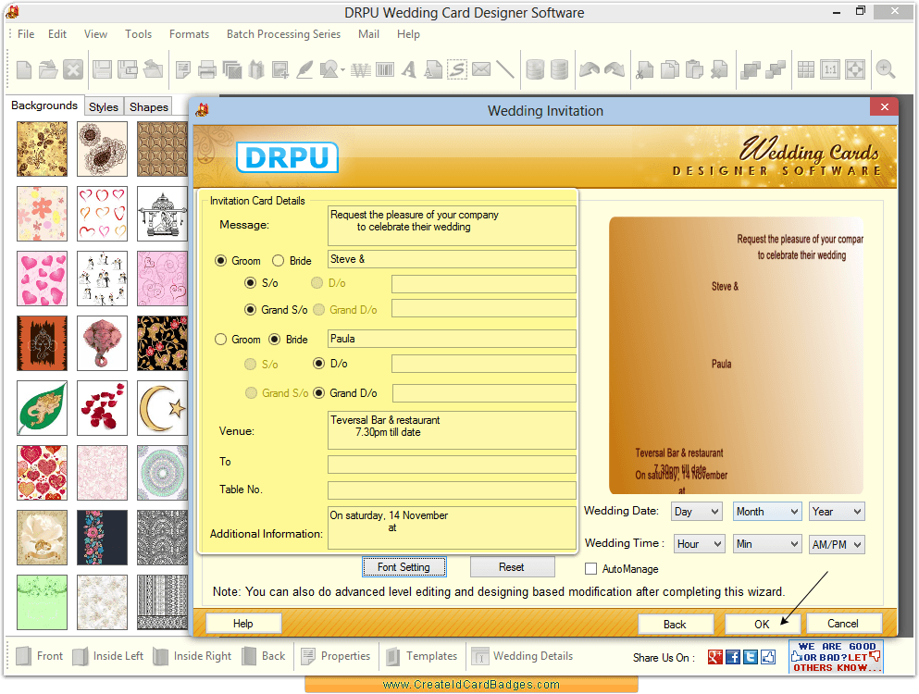This screenshot has width=919, height=694.
Task: Click the insert picture toolbar icon
Action: pyautogui.click(x=280, y=69)
